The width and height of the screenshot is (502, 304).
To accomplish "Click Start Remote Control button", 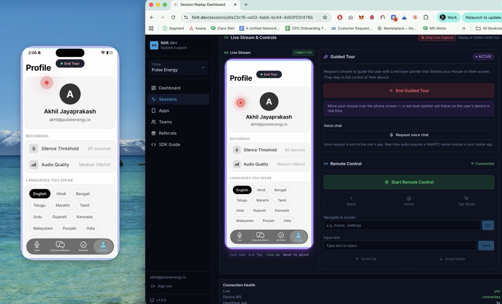I will tap(409, 182).
